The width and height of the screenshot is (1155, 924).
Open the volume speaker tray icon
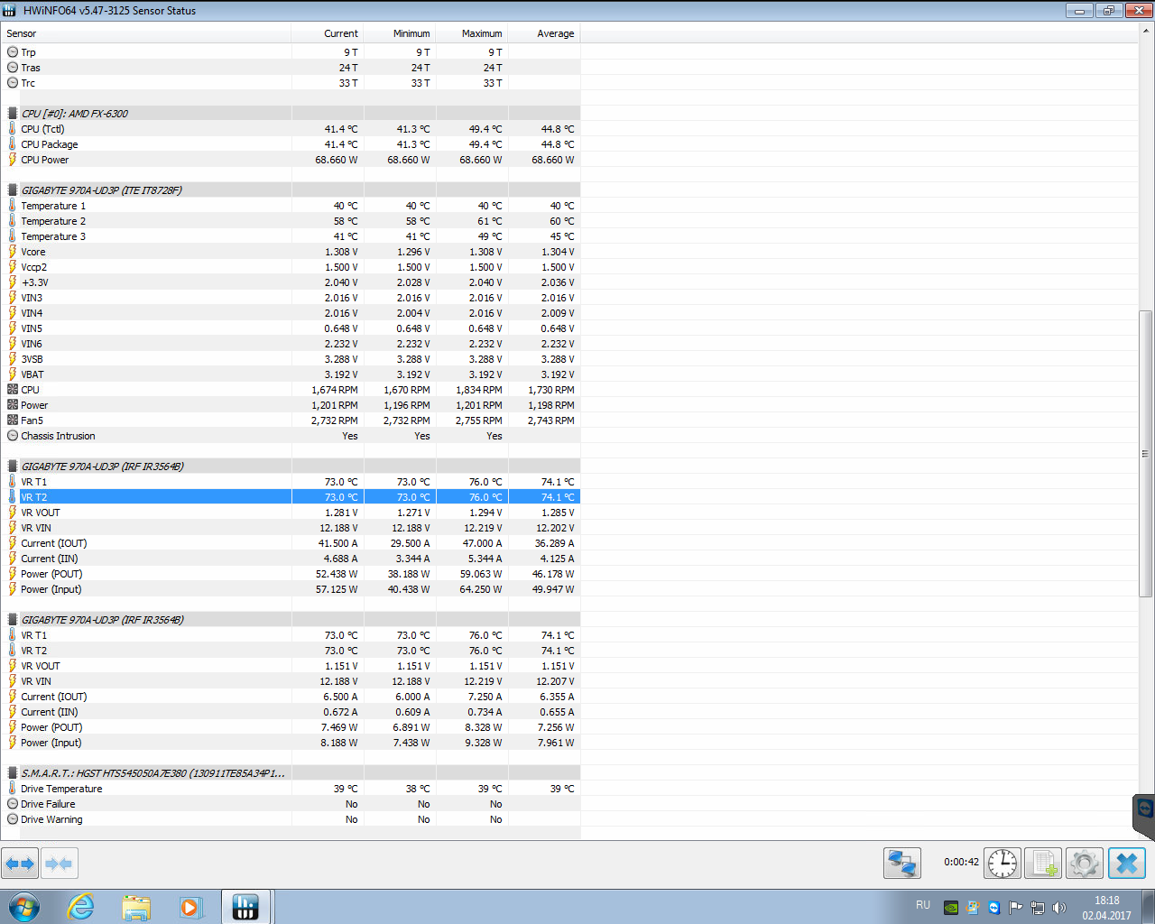1059,908
